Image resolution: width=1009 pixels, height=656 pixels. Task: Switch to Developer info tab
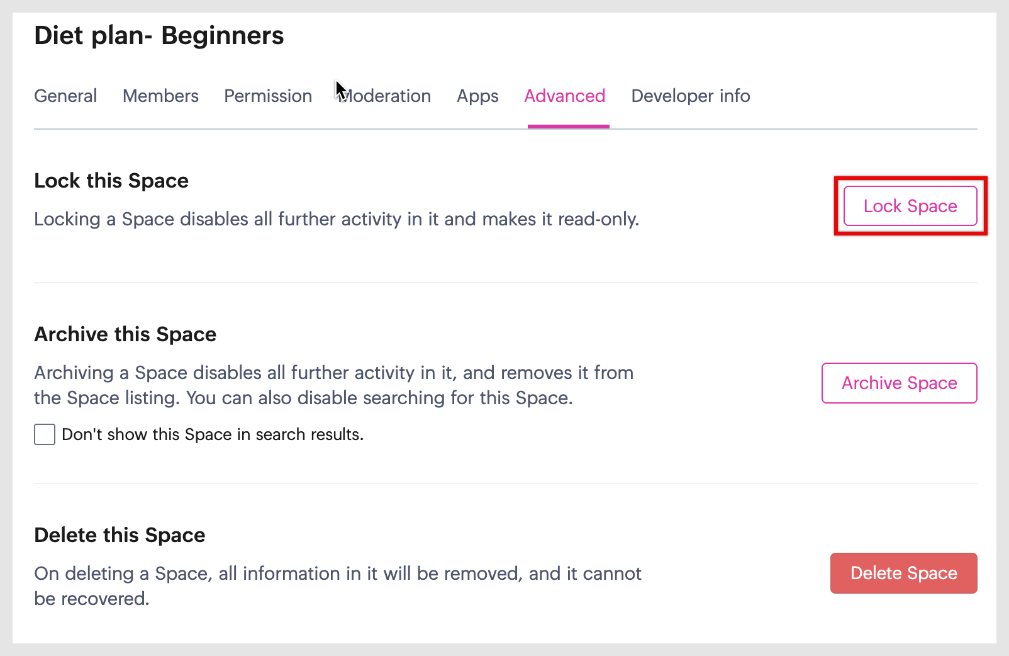coord(690,96)
